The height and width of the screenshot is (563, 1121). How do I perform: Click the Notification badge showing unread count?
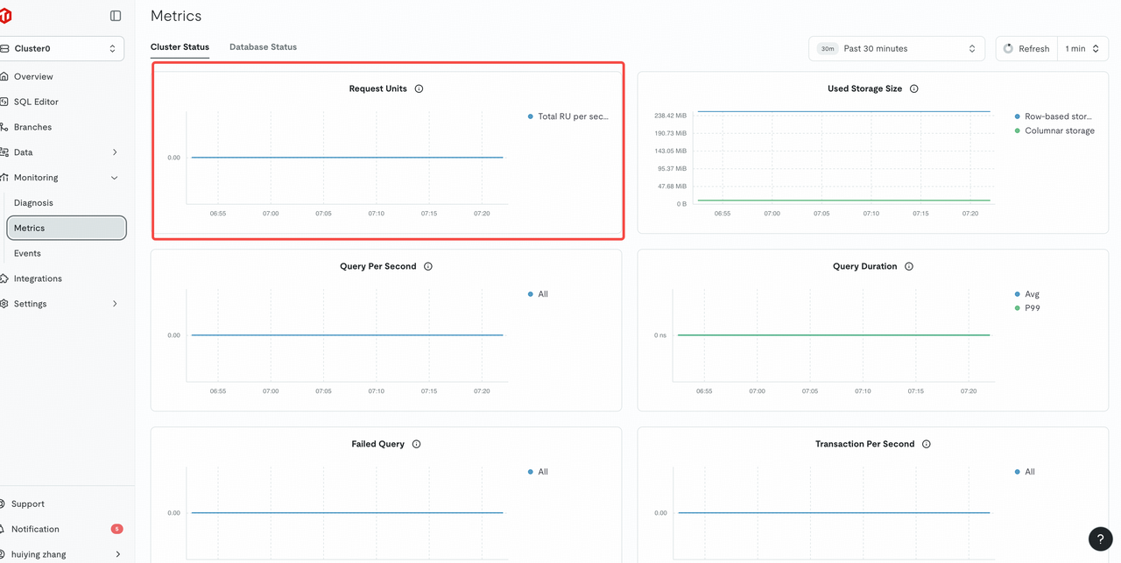[116, 529]
